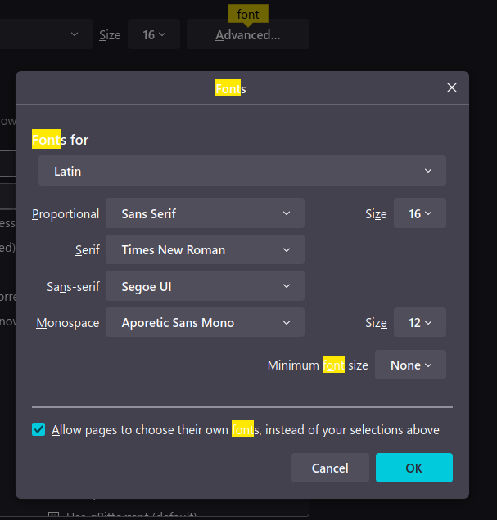
Task: Open the default font dropdown left of Size
Action: point(46,34)
